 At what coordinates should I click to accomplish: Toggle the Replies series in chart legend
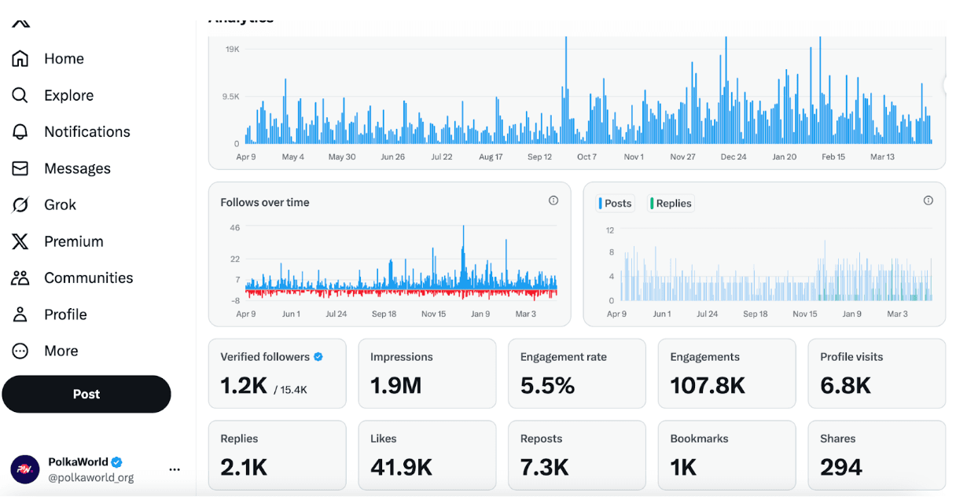click(x=671, y=204)
